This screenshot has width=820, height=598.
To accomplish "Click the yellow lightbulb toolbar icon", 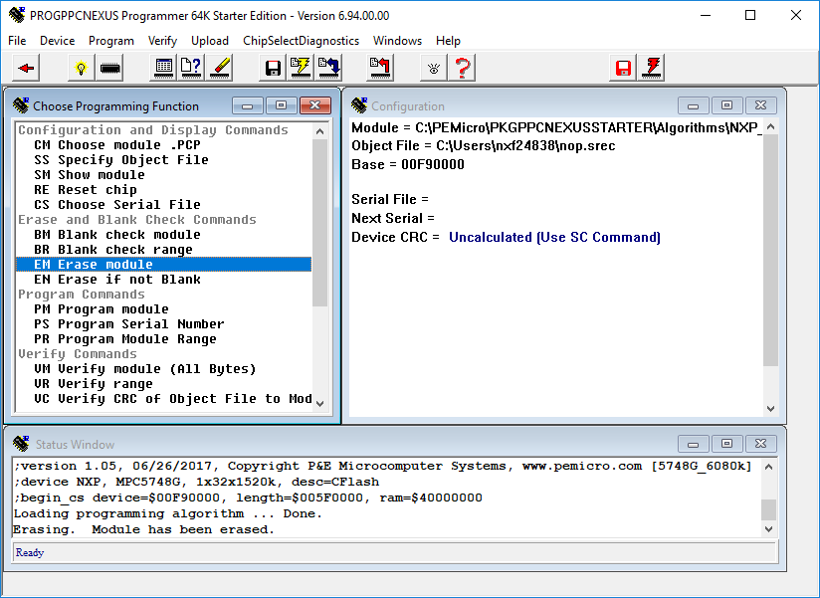I will [x=81, y=68].
